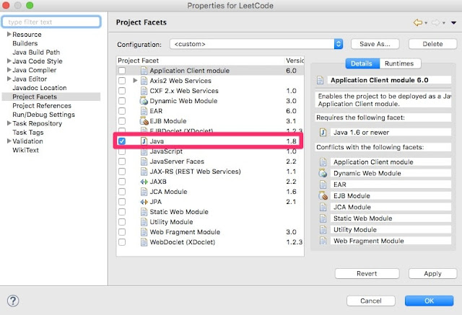Click the EJB Module facet icon
Screen dimensions: 462x315
coord(144,121)
